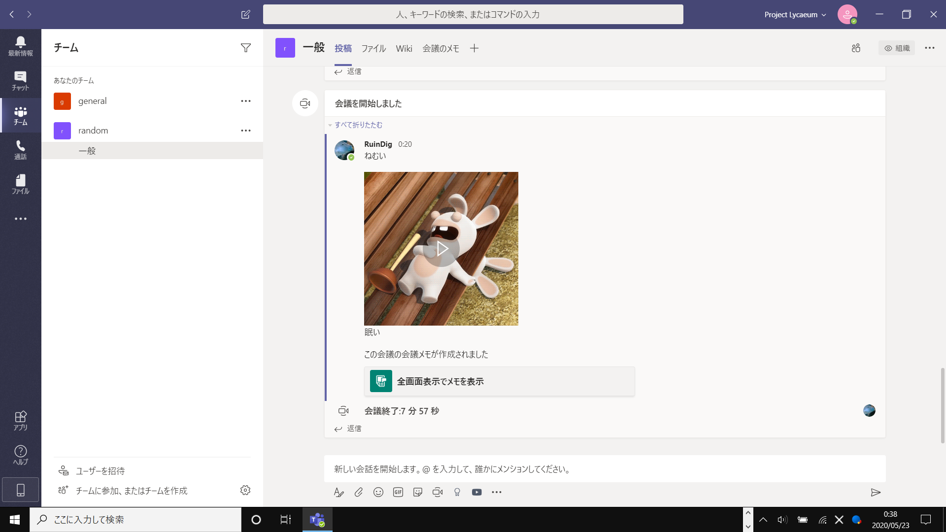Click the Windows Start button
The height and width of the screenshot is (532, 946).
(x=15, y=520)
